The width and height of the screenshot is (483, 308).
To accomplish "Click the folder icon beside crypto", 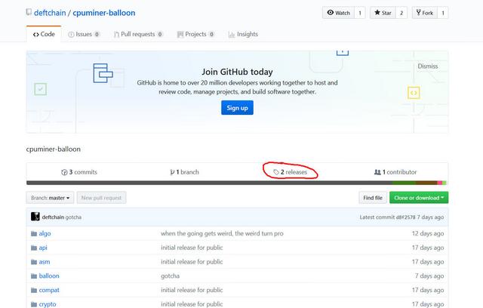I will click(34, 305).
